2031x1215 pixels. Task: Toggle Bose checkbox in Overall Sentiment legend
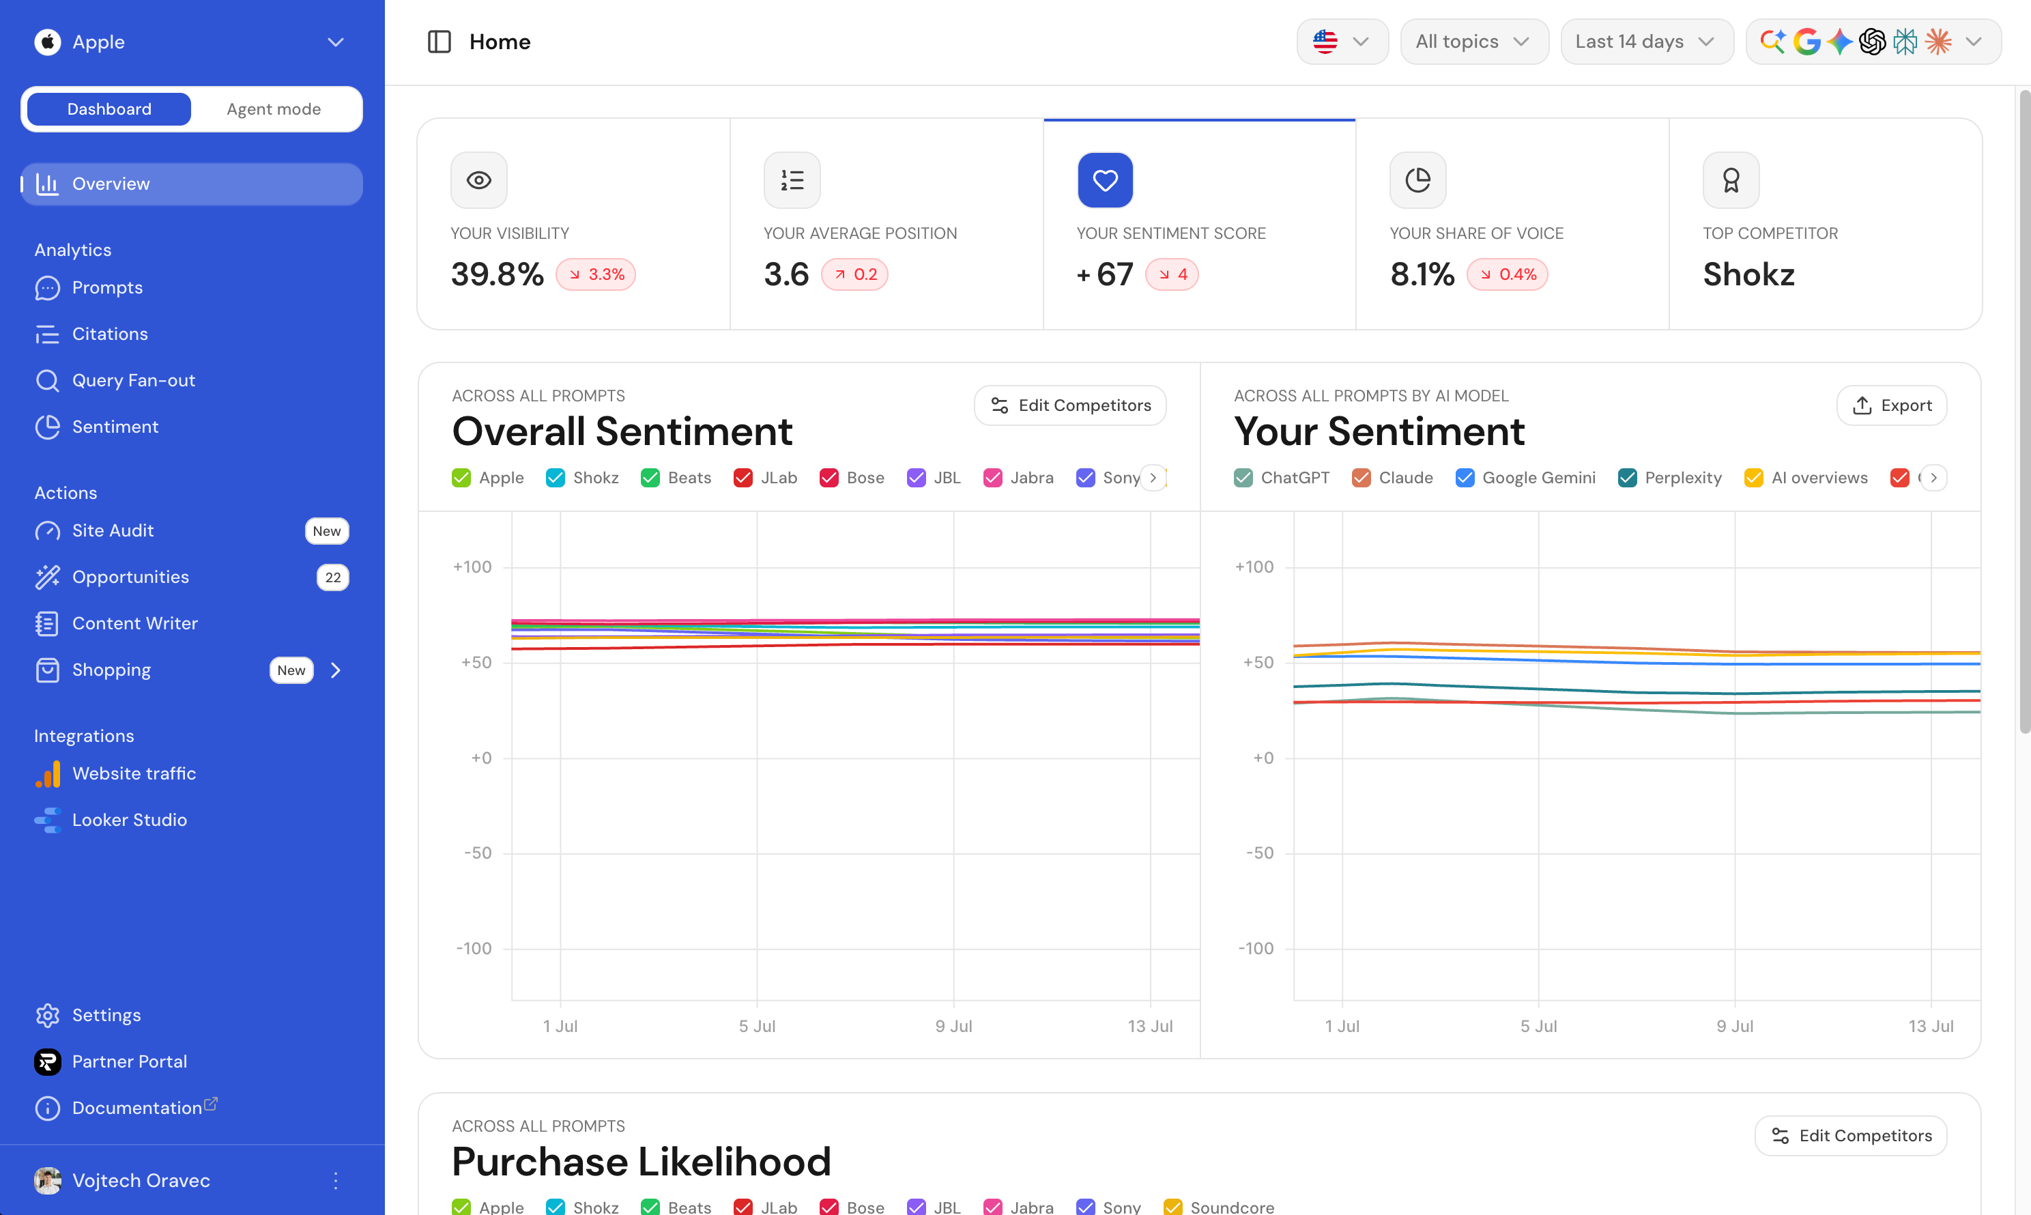click(x=829, y=478)
